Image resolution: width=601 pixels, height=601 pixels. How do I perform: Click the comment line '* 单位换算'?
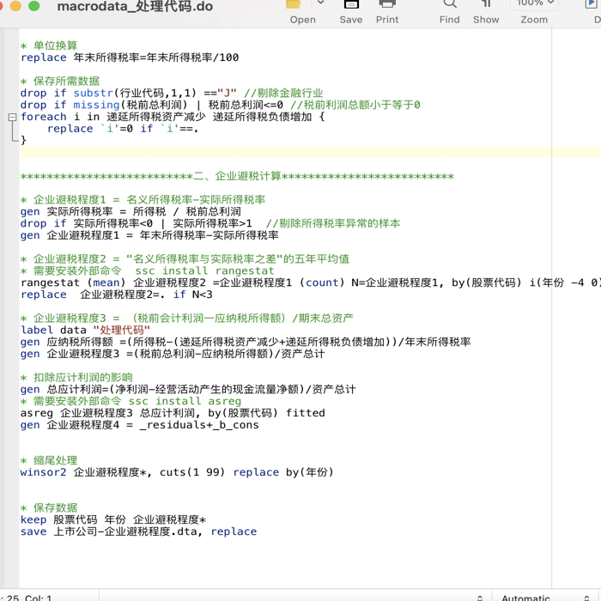[x=49, y=46]
